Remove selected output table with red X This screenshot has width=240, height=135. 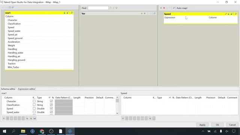[164, 8]
